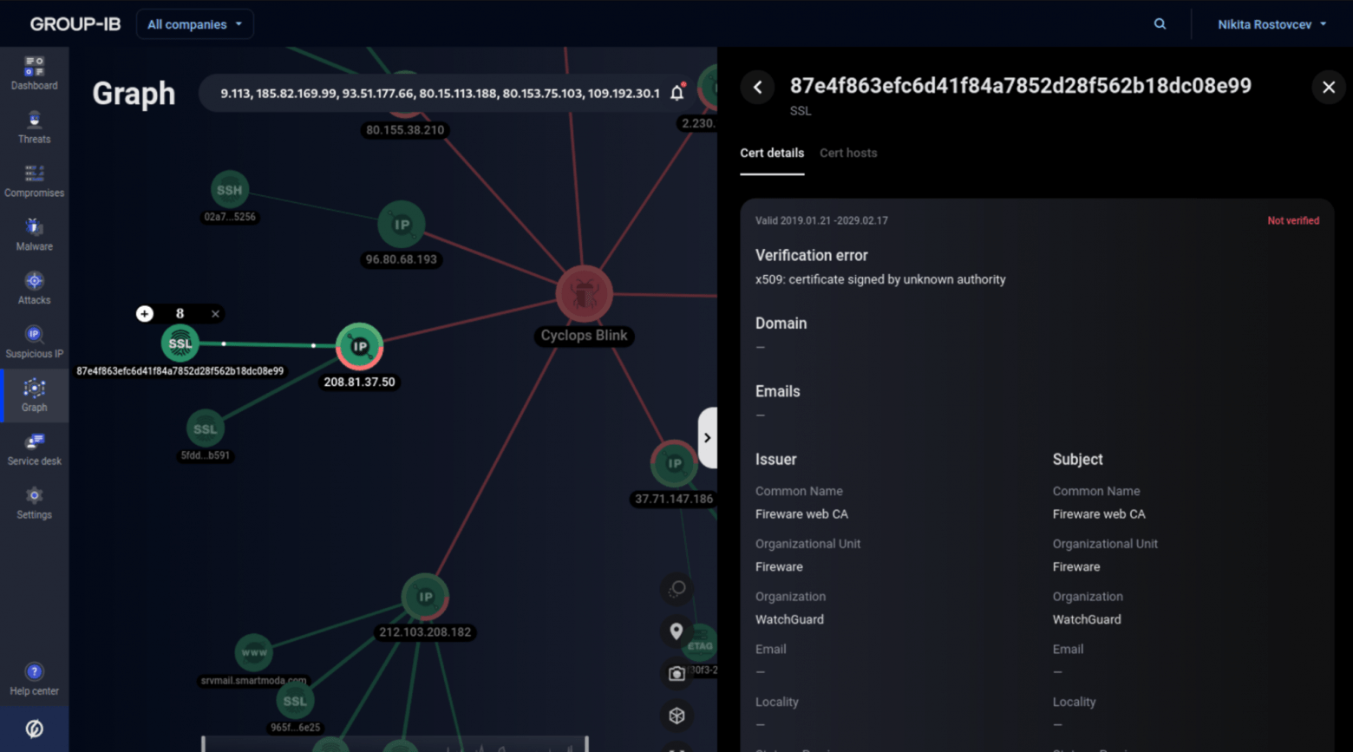Click the 3D cube view icon
The height and width of the screenshot is (752, 1353).
676,716
